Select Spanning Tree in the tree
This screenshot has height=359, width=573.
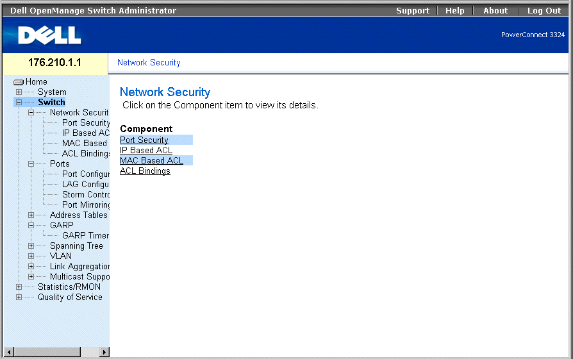pos(76,246)
